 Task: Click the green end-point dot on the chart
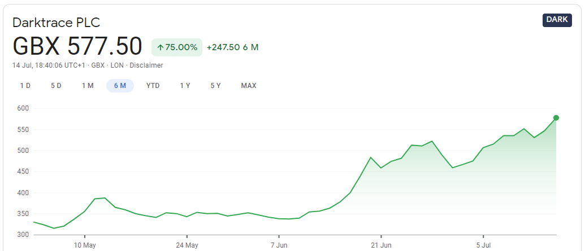point(556,118)
